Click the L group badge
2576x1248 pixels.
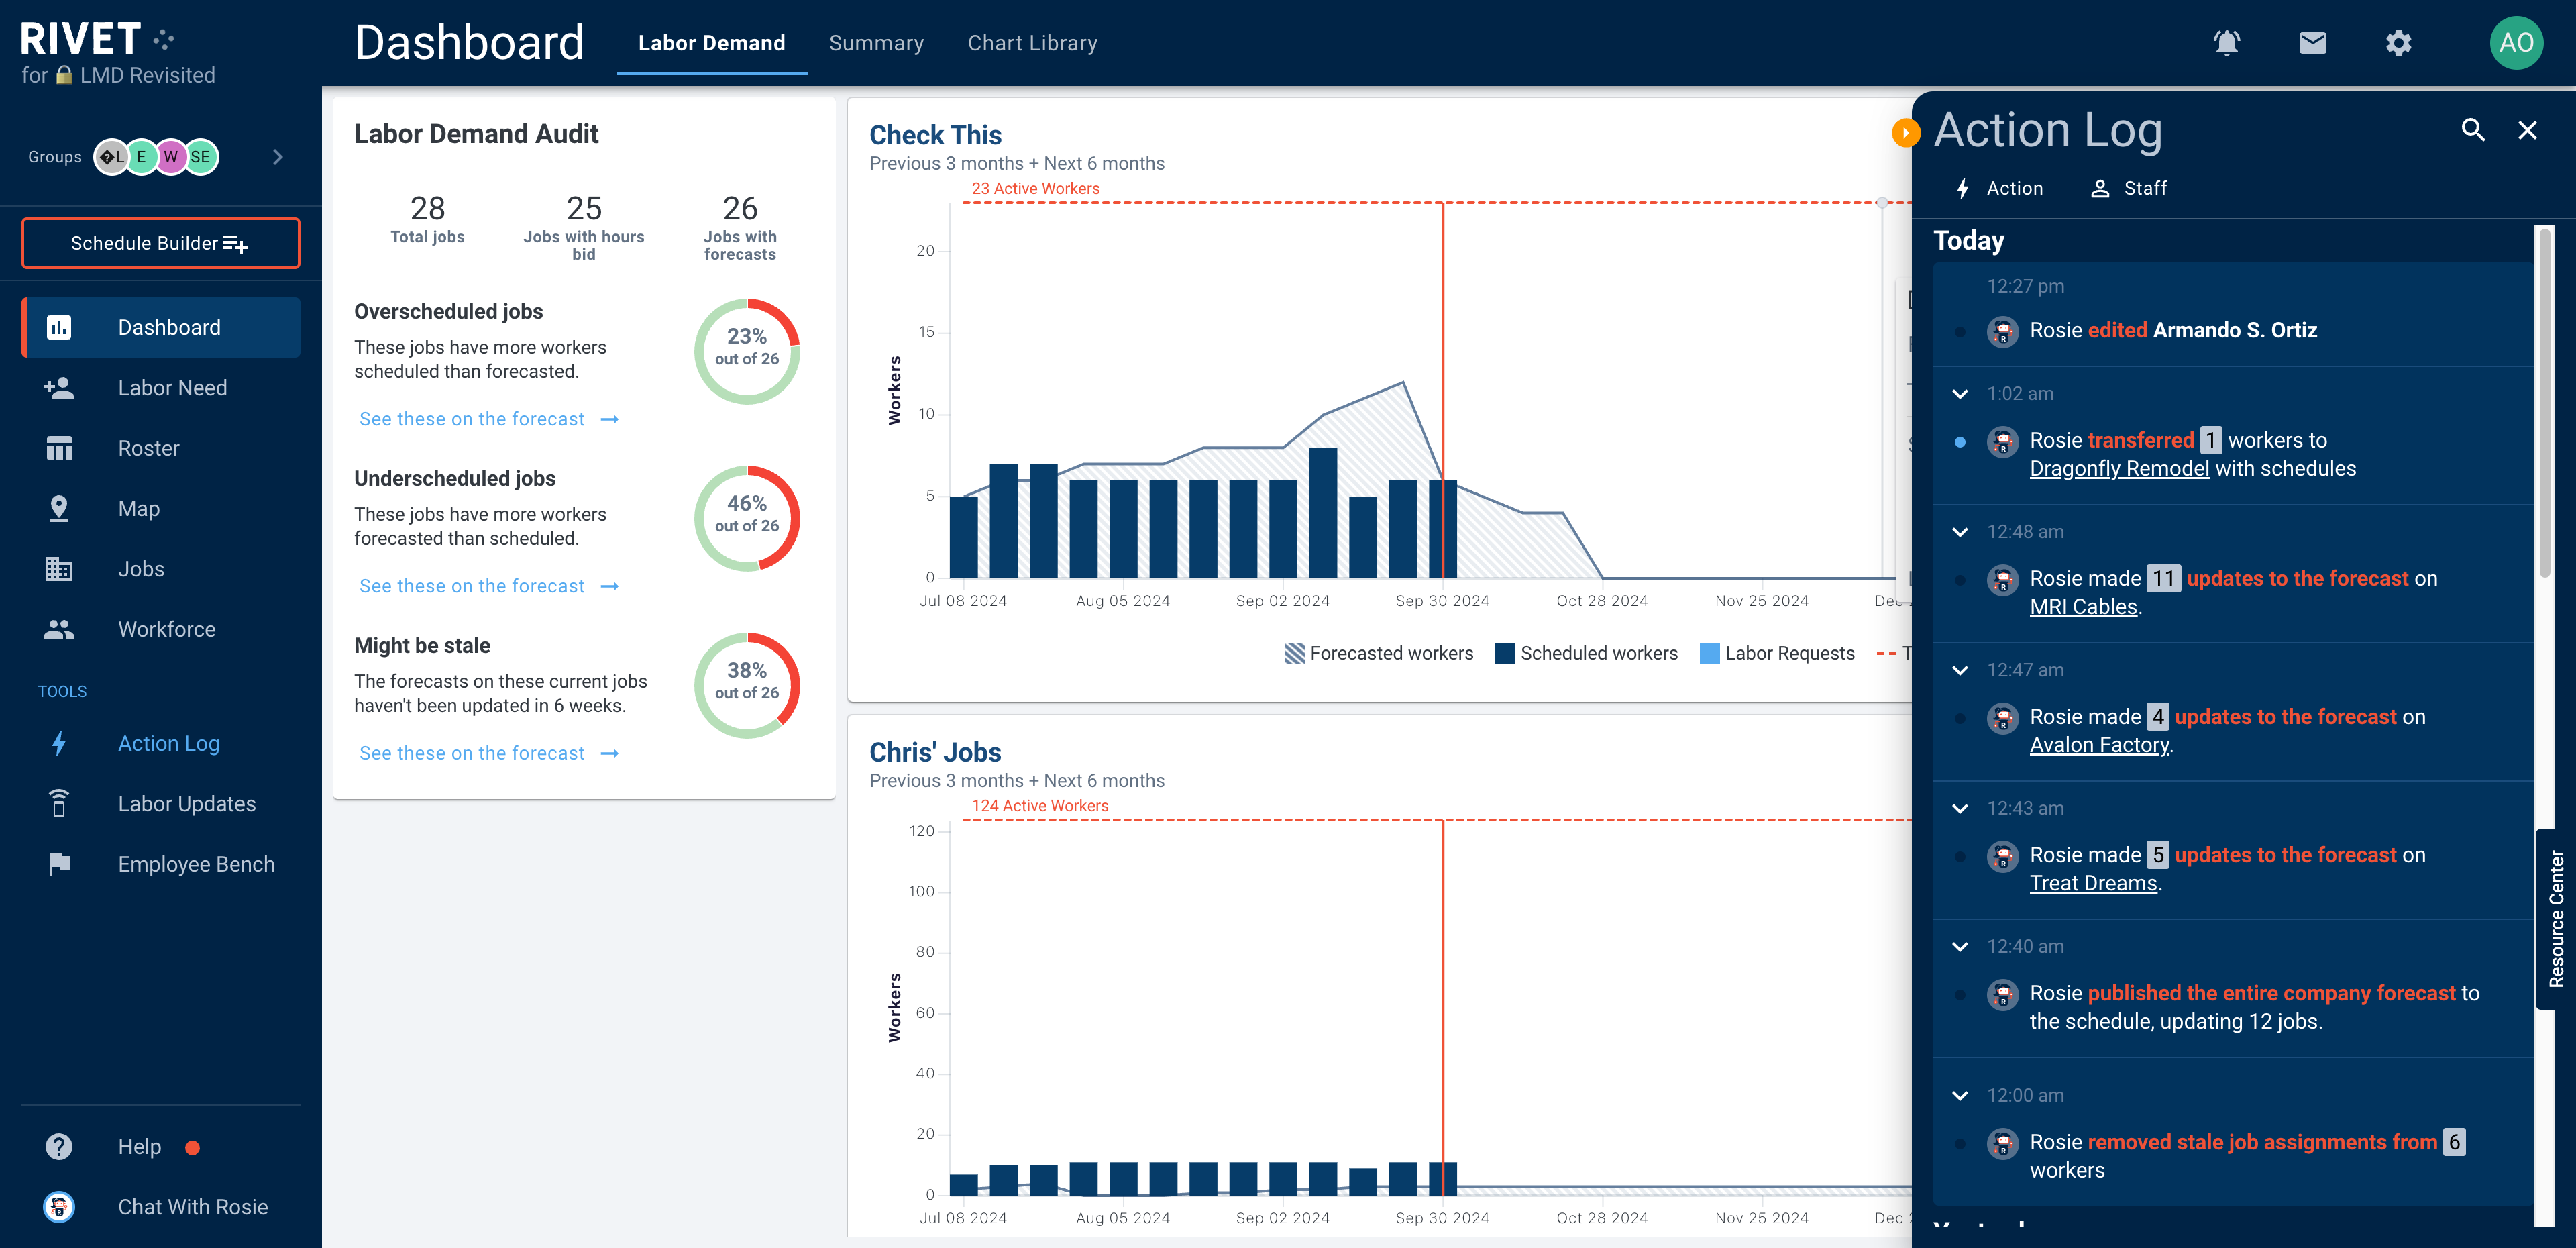pyautogui.click(x=112, y=157)
